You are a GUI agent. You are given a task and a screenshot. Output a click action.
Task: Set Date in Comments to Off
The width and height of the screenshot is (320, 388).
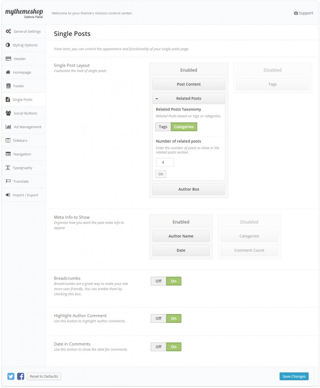(x=159, y=347)
